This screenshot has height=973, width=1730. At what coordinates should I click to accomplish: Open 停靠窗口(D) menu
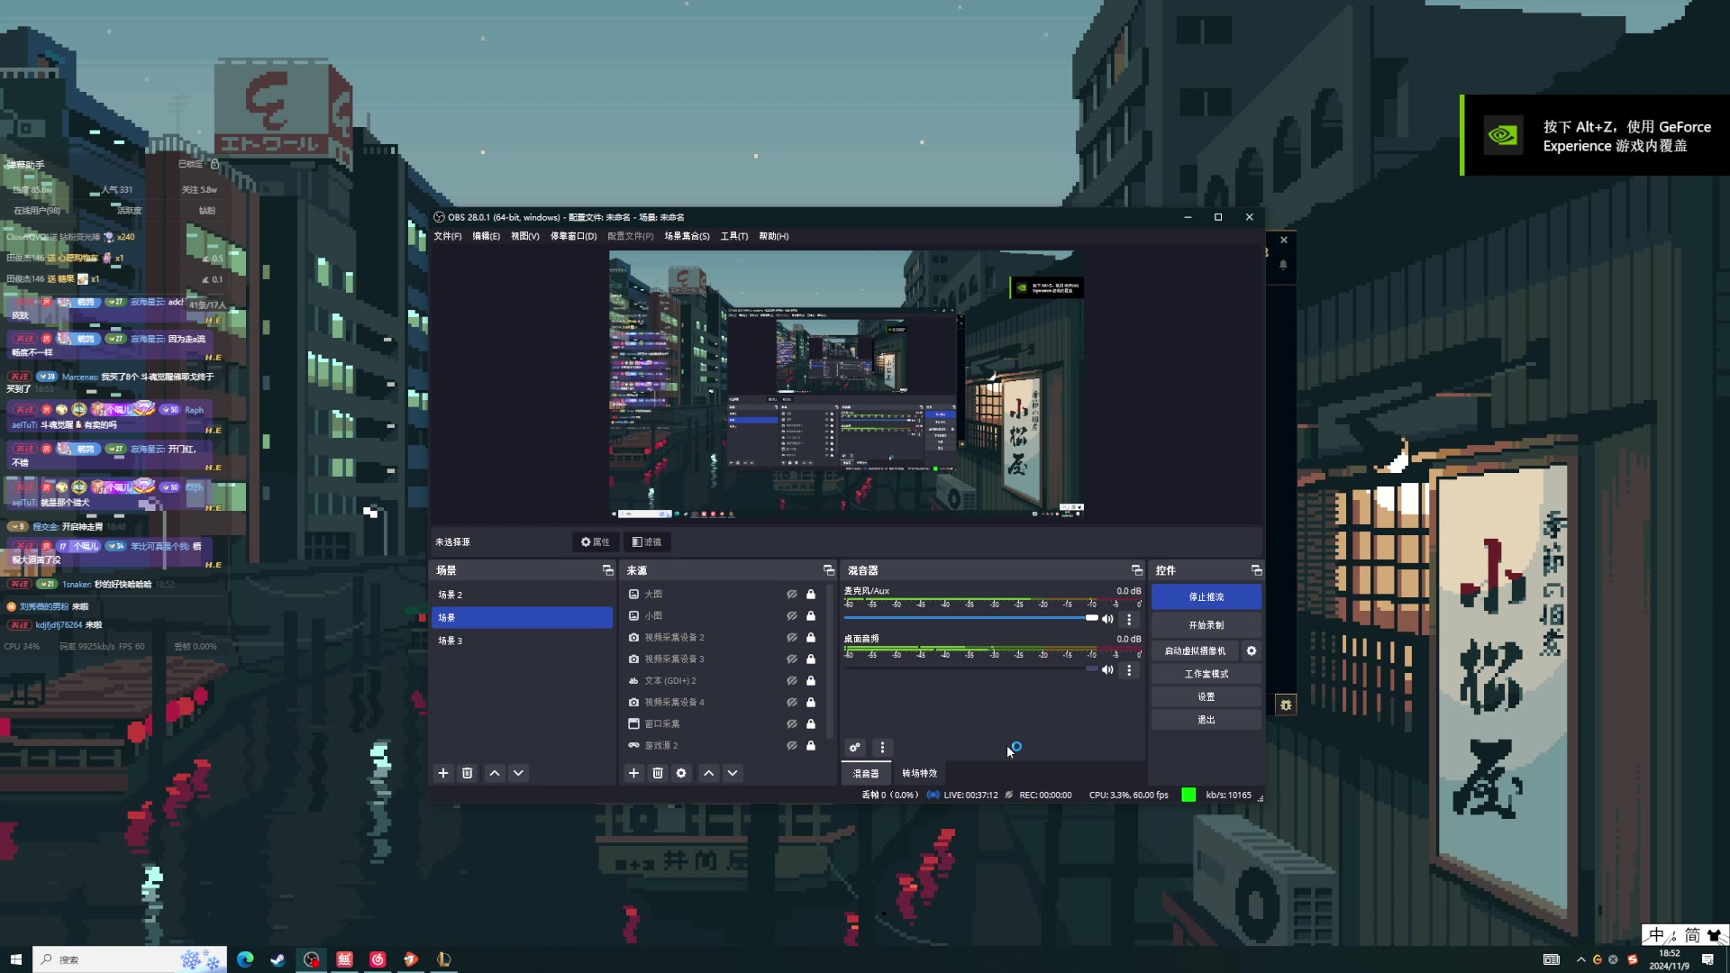click(573, 236)
